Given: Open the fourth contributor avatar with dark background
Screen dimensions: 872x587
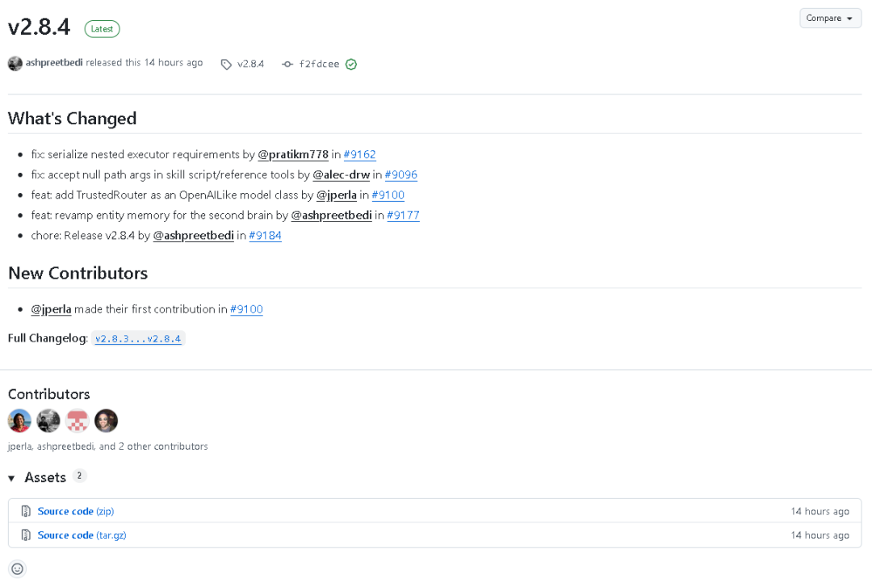Looking at the screenshot, I should click(107, 421).
